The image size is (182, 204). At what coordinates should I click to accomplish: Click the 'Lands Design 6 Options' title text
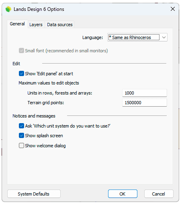(39, 9)
